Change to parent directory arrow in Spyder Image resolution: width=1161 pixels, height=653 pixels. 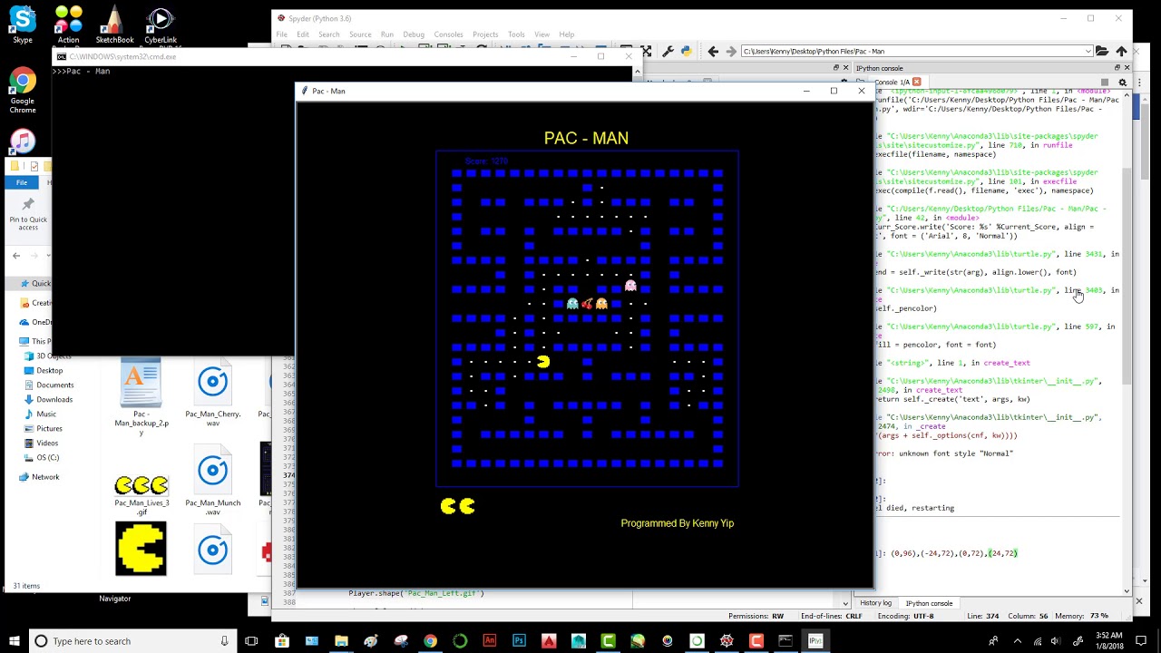[1121, 52]
